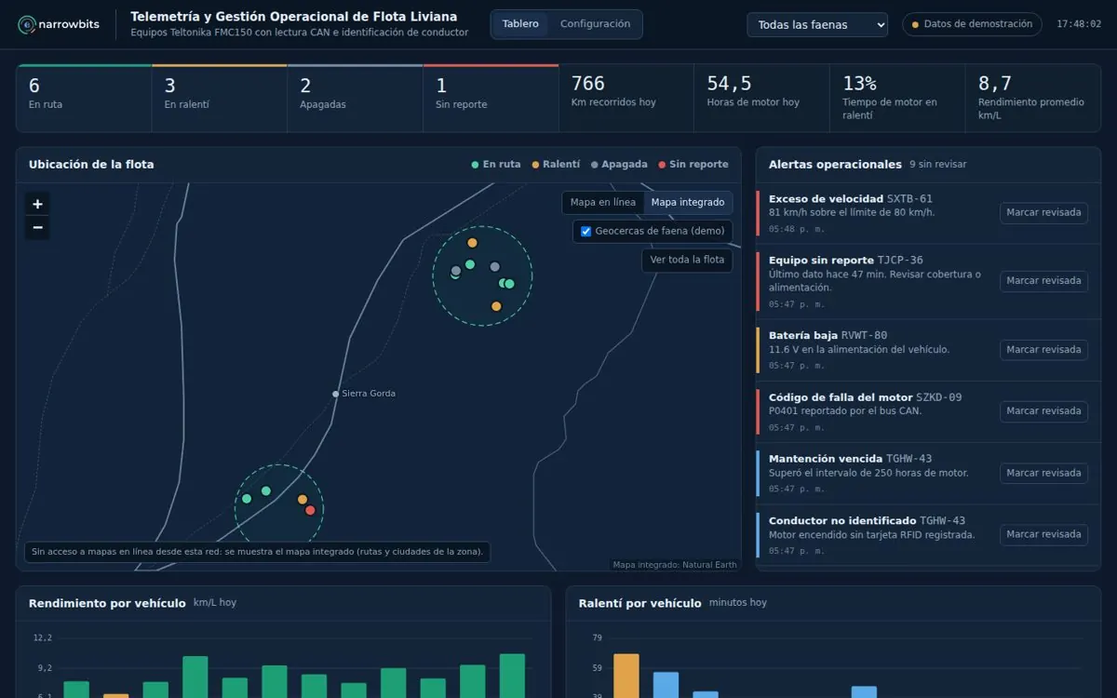Zoom out on the fleet map
The width and height of the screenshot is (1117, 698).
(x=37, y=227)
